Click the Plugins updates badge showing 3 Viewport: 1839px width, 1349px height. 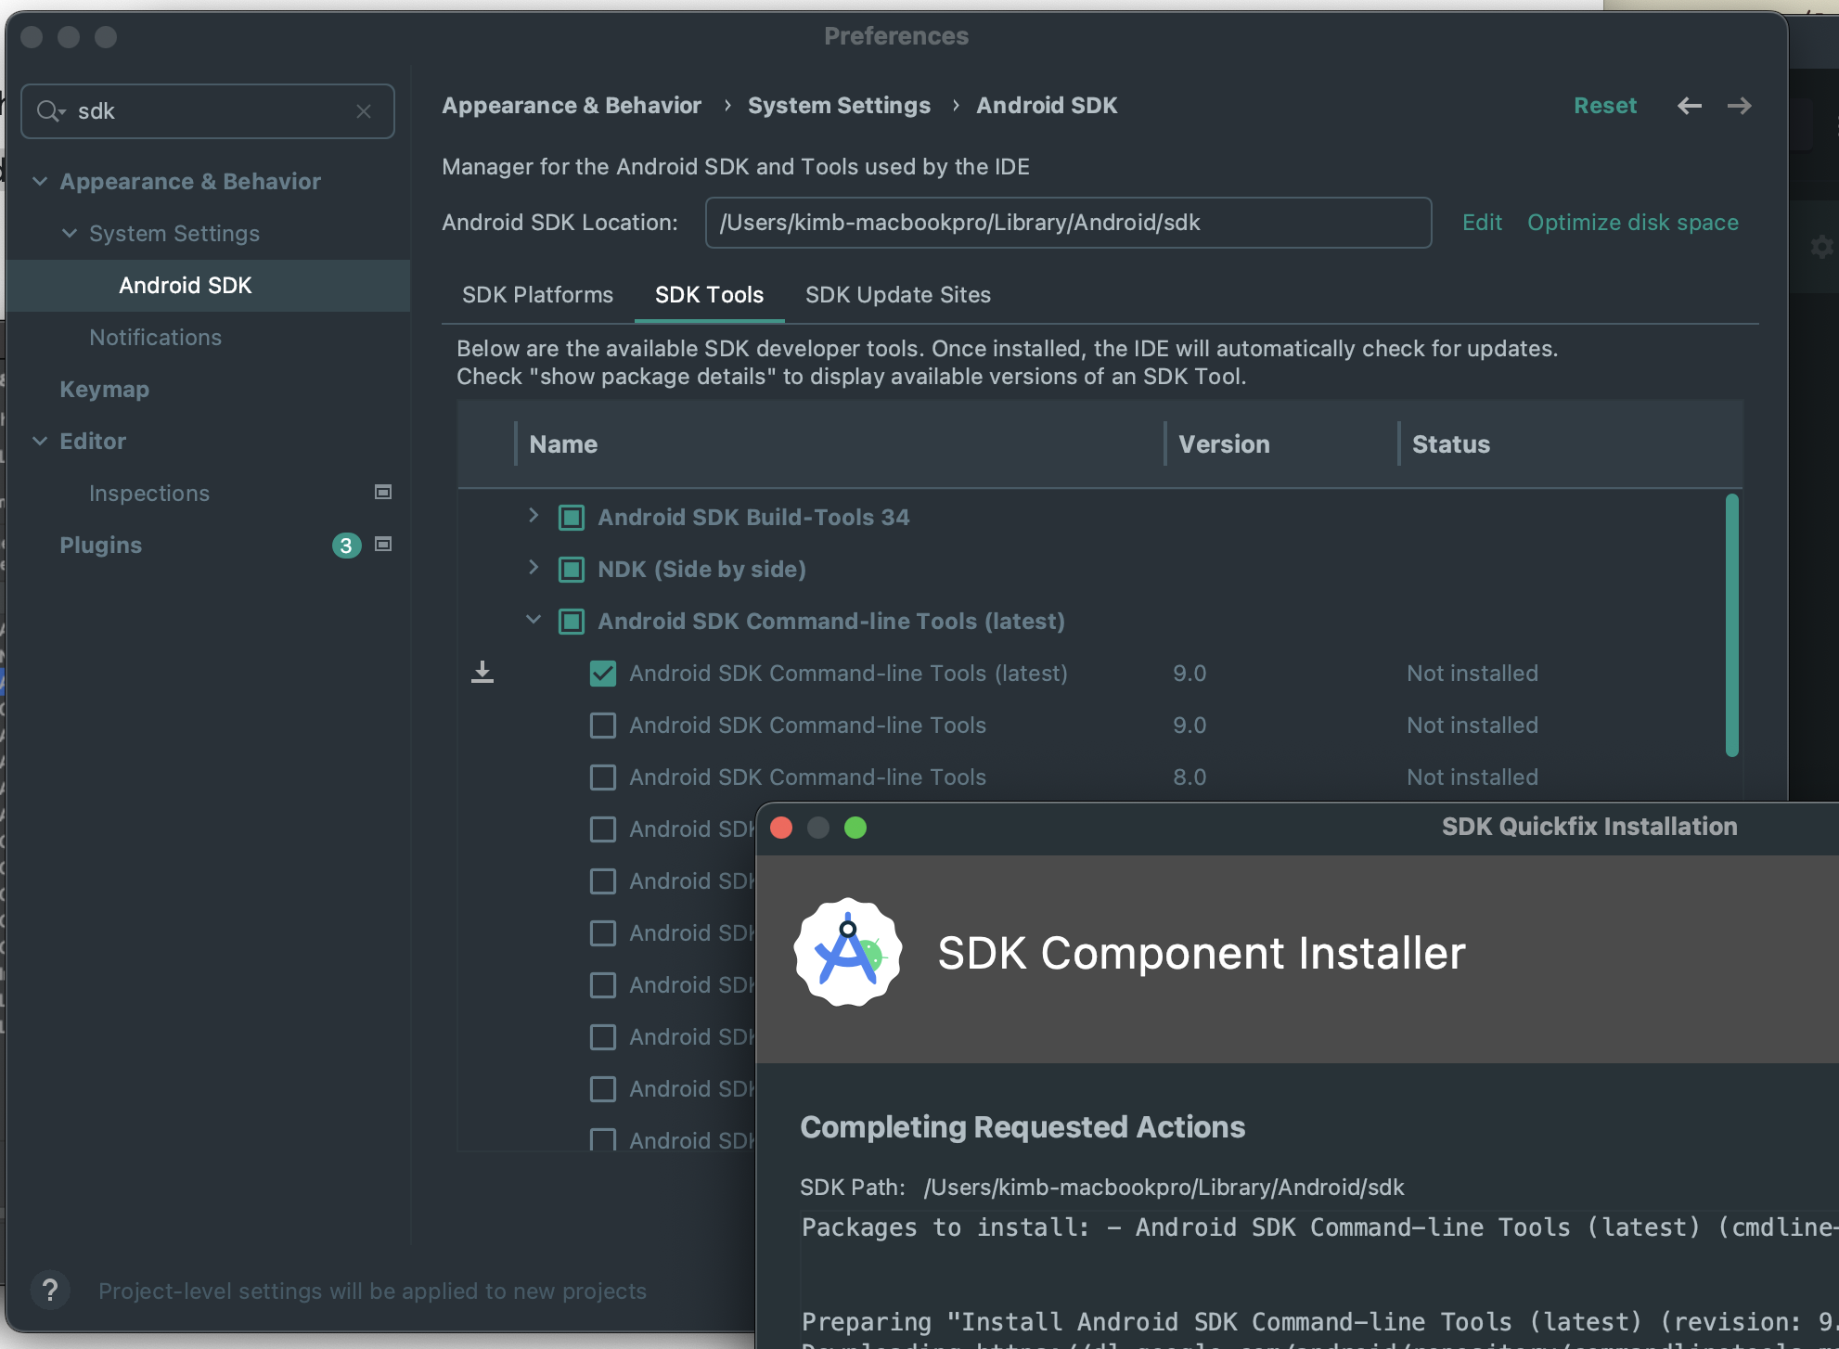[x=346, y=546]
